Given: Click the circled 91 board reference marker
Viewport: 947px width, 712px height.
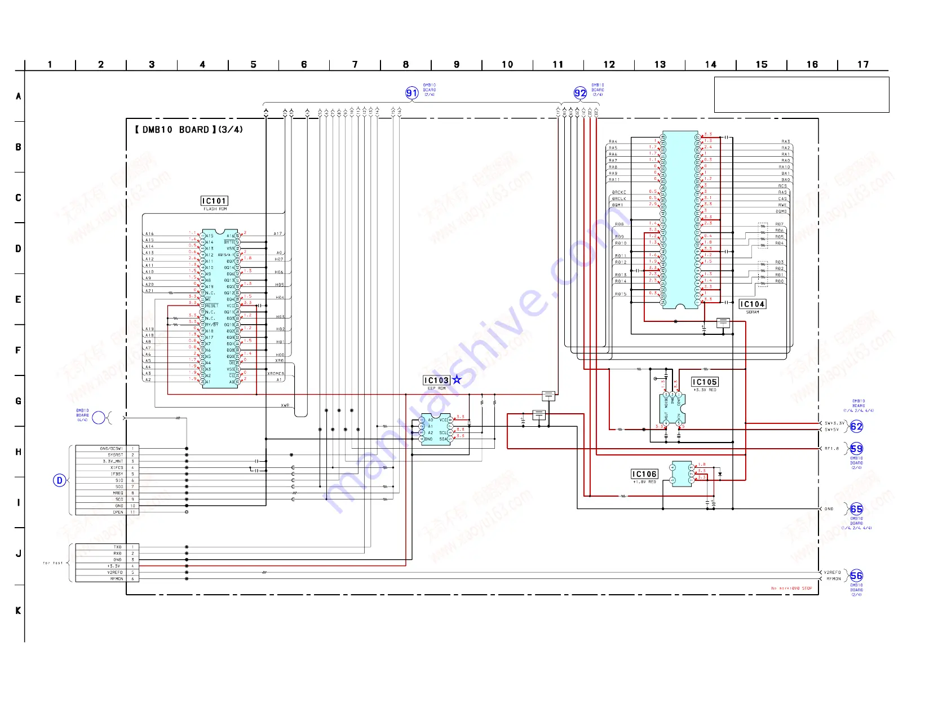Looking at the screenshot, I should pos(412,94).
